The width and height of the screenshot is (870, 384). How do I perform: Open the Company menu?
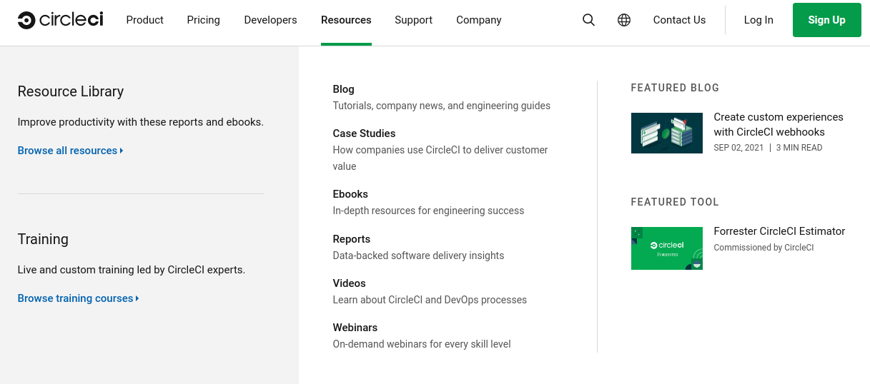point(479,20)
